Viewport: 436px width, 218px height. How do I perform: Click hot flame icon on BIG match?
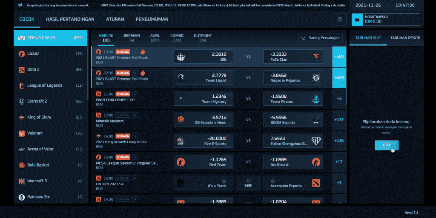coord(143,52)
